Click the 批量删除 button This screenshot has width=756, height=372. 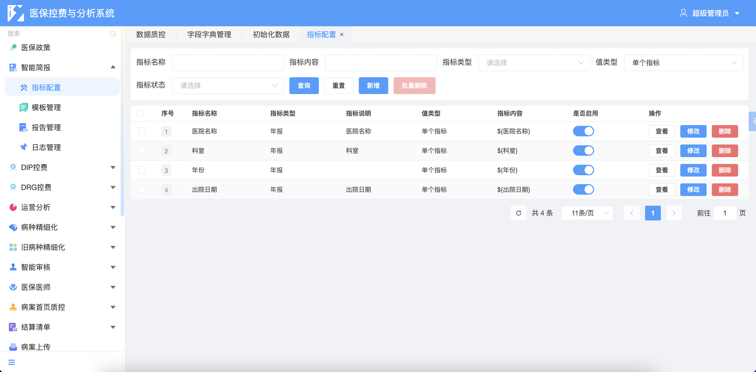coord(414,86)
